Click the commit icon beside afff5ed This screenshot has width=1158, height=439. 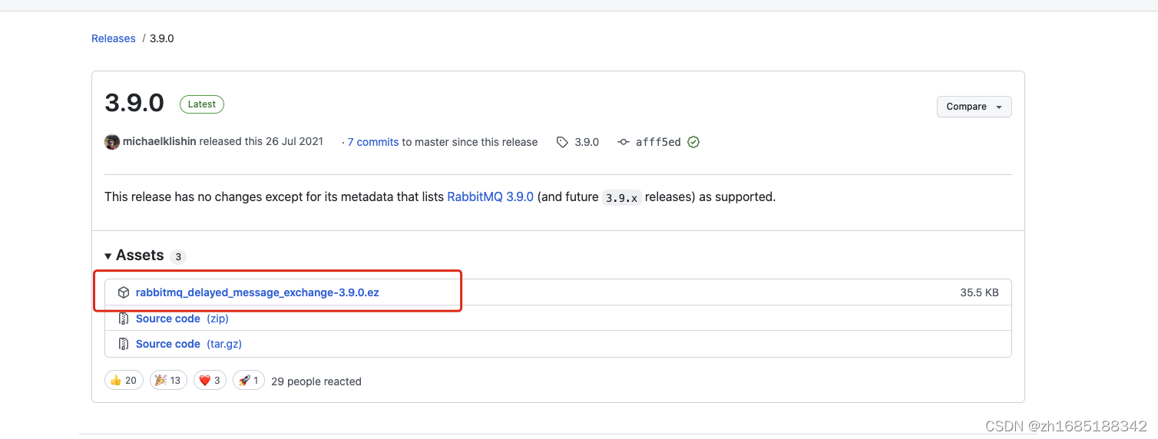624,142
